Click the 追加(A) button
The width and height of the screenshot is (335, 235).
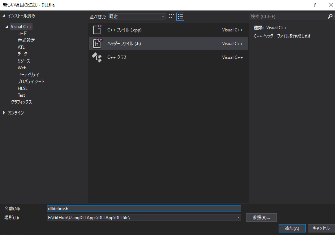(292, 229)
